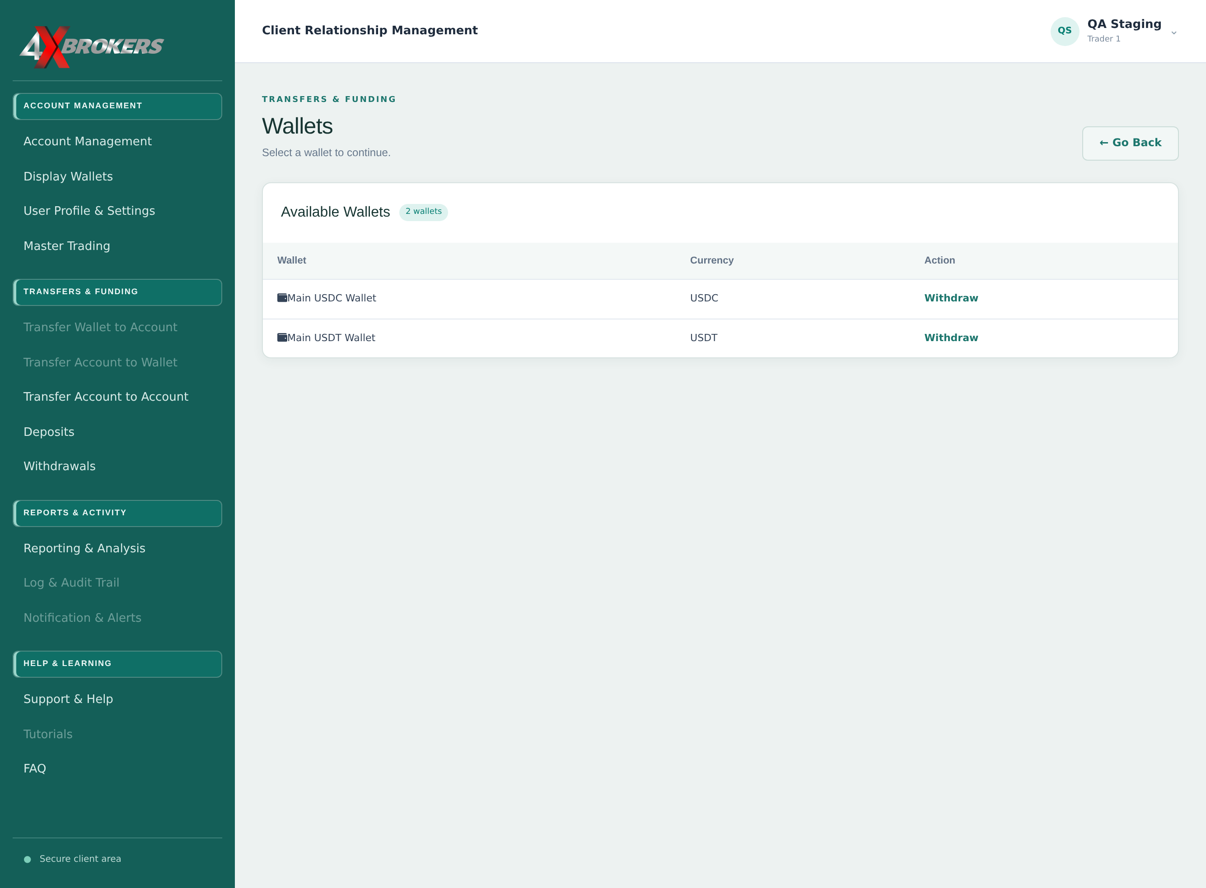The width and height of the screenshot is (1206, 888).
Task: Click the HELP & LEARNING section header
Action: 117,664
